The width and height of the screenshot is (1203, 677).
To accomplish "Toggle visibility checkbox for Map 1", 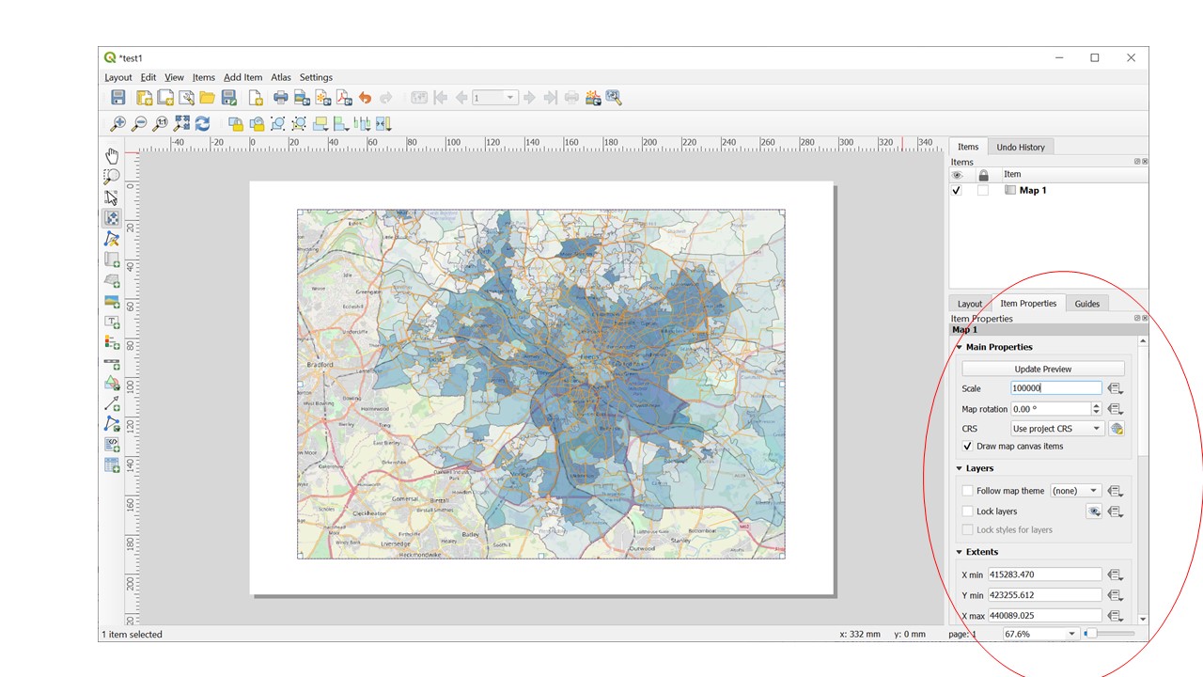I will [x=957, y=190].
